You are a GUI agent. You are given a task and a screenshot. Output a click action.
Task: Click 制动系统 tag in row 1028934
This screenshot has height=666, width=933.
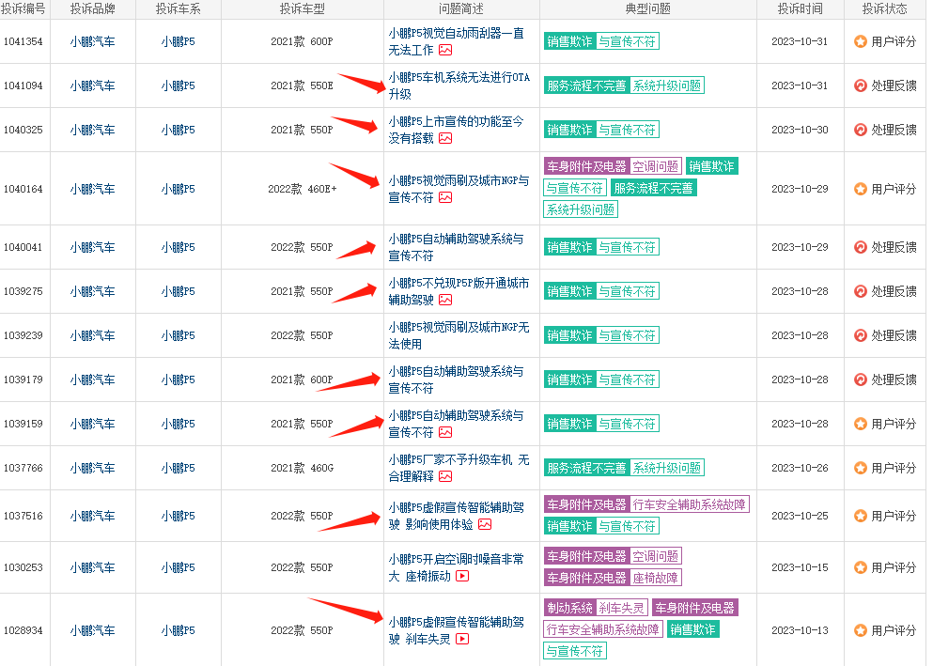tap(570, 608)
